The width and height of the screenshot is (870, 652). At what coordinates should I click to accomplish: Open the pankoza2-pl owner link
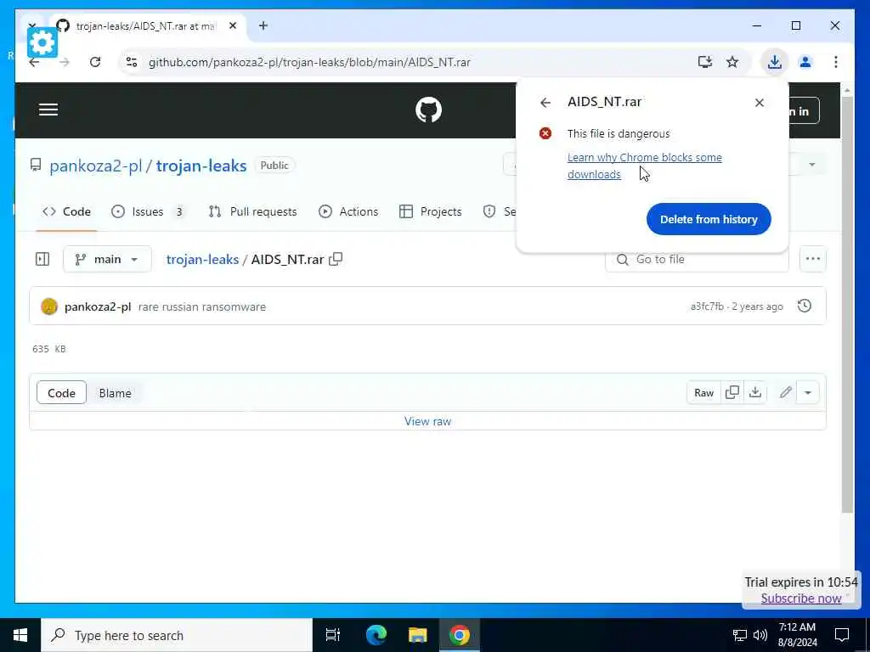click(96, 166)
